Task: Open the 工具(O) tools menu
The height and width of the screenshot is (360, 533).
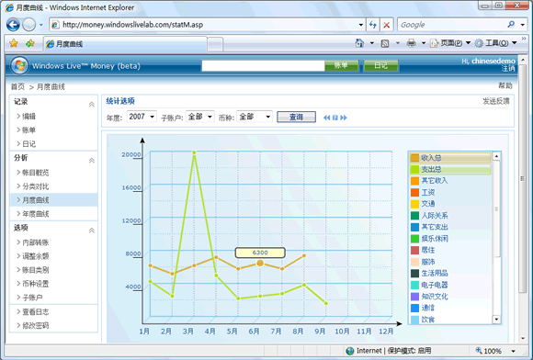Action: [x=496, y=43]
